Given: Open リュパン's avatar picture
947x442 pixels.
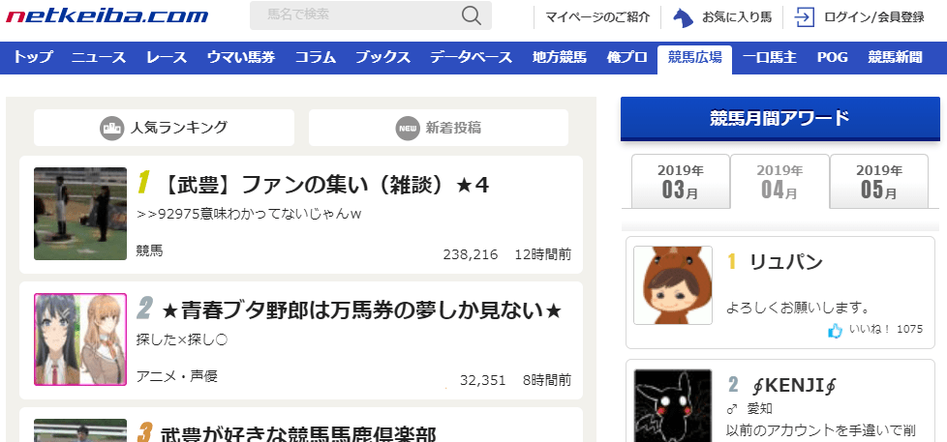Looking at the screenshot, I should point(672,285).
